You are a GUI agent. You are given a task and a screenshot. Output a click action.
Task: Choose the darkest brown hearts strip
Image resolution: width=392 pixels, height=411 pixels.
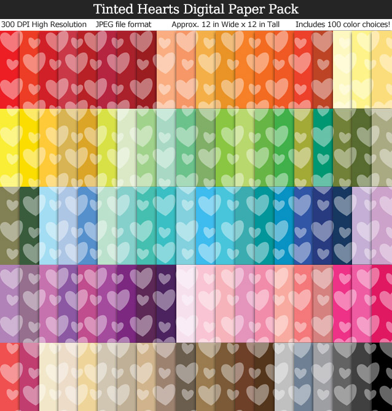coord(264,377)
